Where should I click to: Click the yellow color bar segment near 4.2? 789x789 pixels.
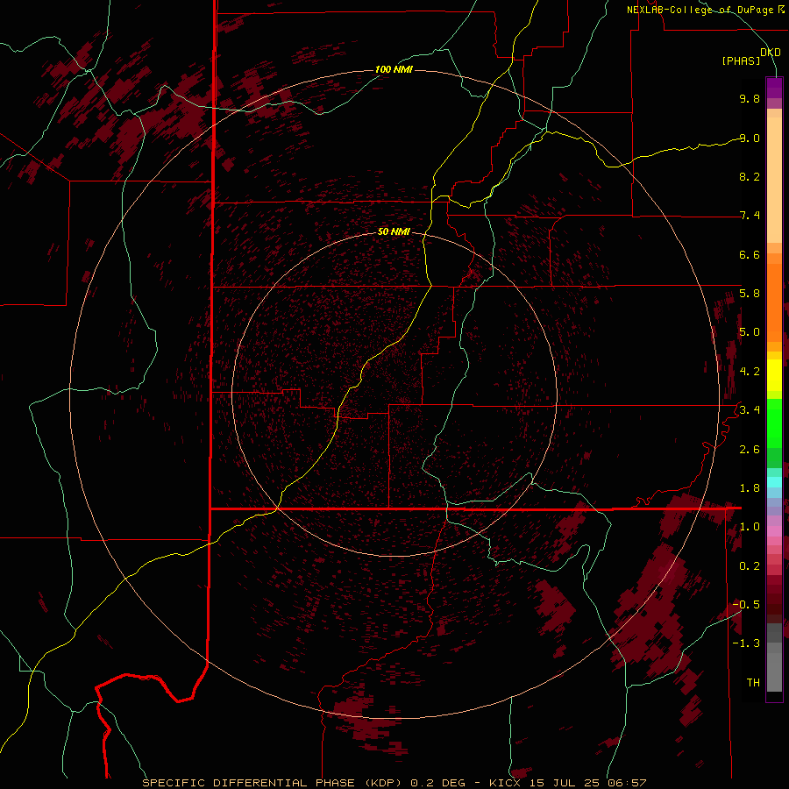774,375
